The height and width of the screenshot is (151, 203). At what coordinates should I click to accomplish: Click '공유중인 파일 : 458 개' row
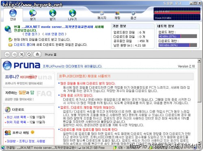(x=131, y=41)
